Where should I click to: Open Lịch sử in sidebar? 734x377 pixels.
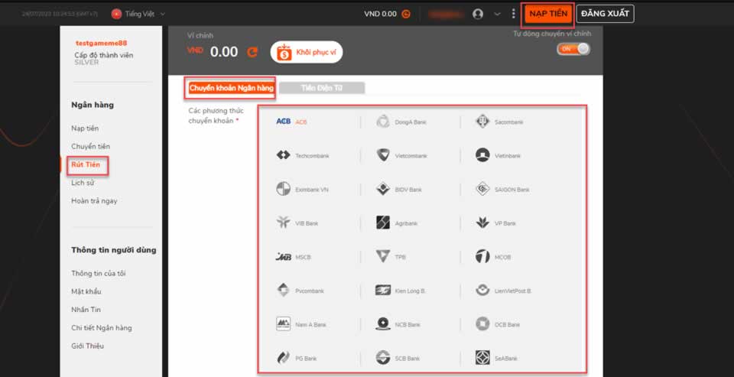(83, 183)
